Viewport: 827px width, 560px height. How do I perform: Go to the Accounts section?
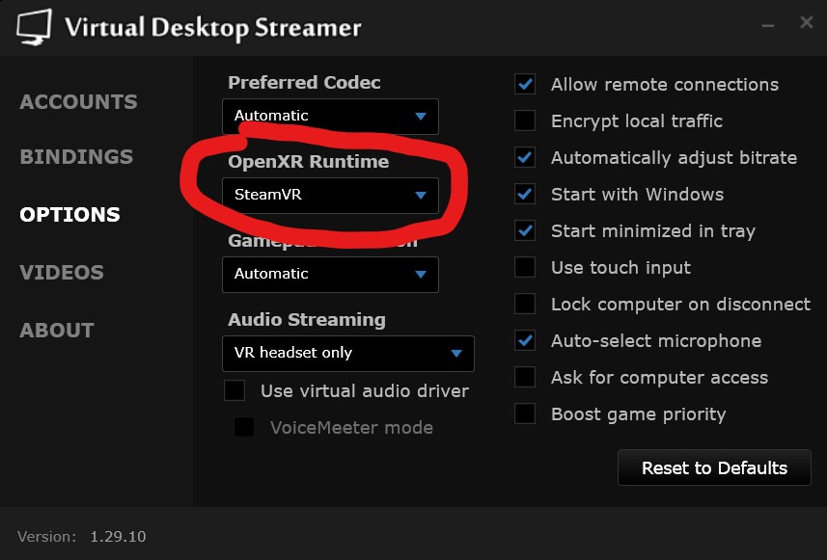[x=78, y=102]
